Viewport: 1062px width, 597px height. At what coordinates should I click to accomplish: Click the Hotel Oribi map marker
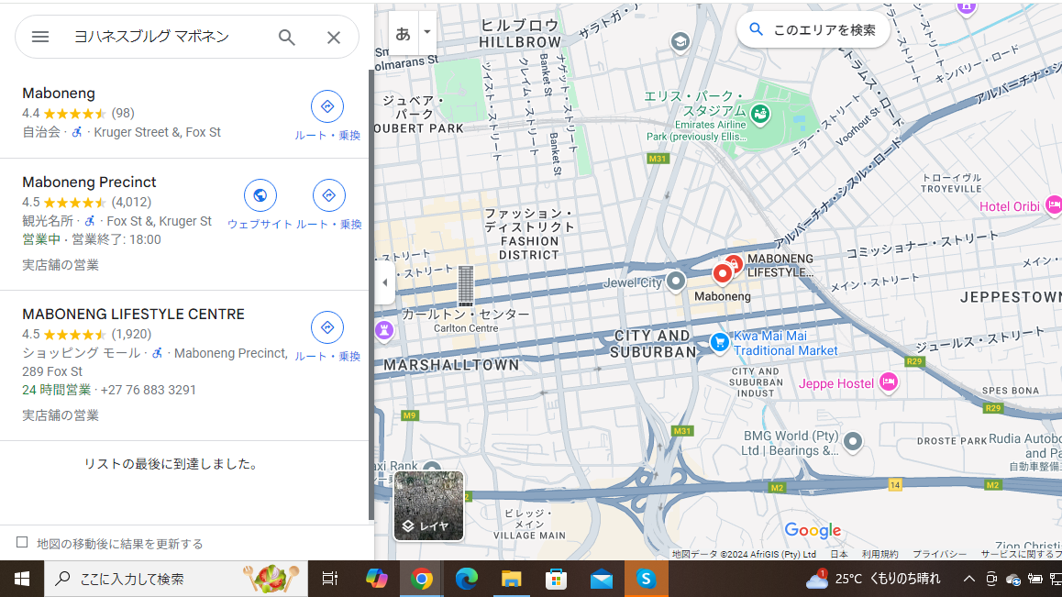coord(1054,205)
